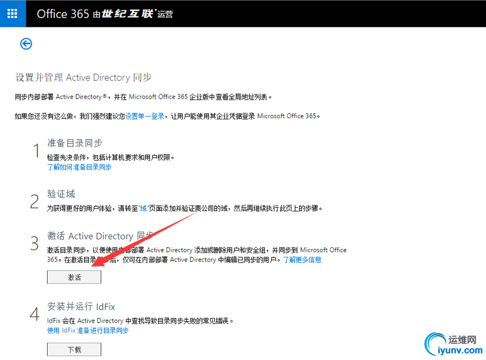
Task: Click the Office 365 header title
Action: [63, 14]
